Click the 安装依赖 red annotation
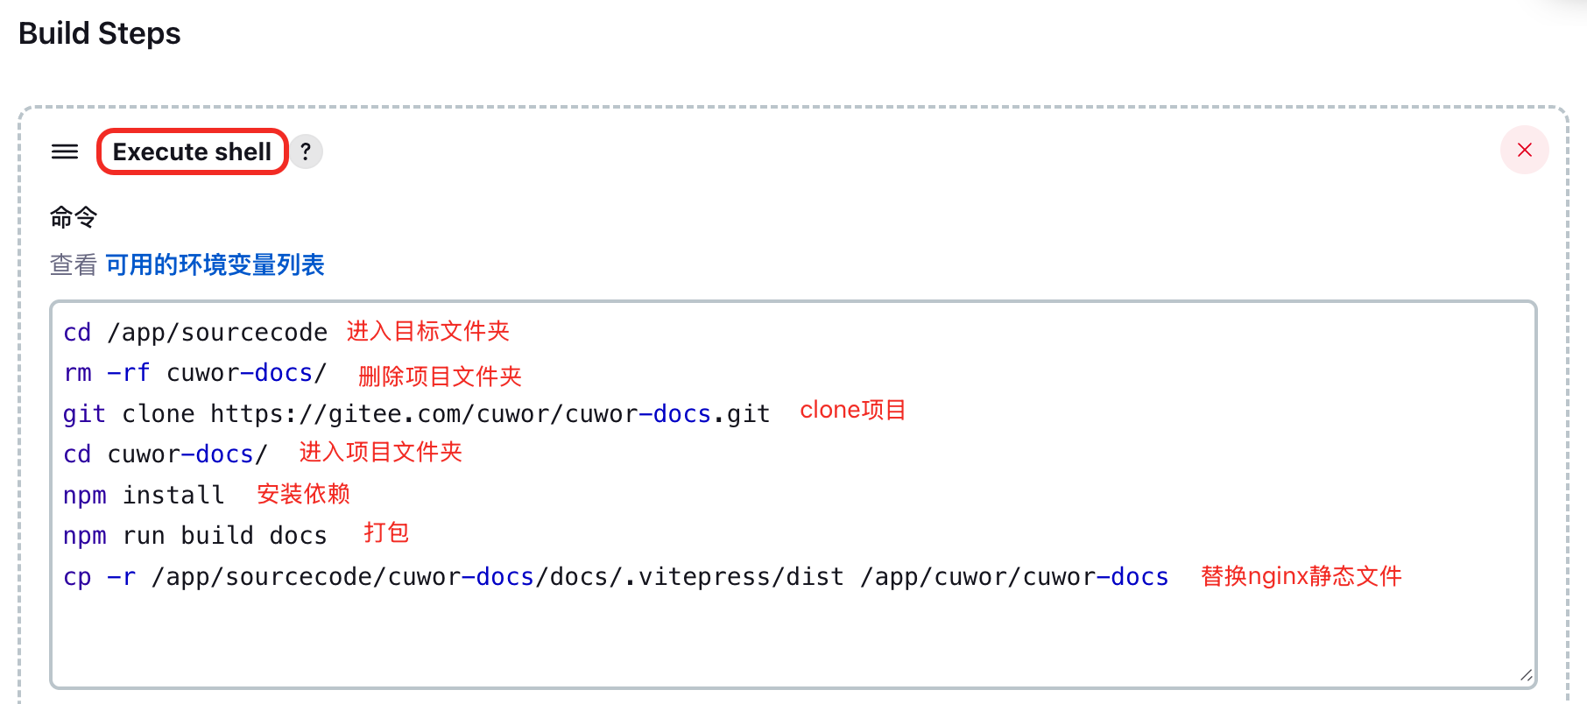Viewport: 1587px width, 704px height. (304, 494)
